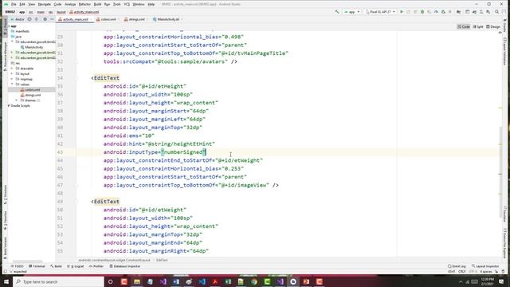Open the VCS menu

point(127,4)
